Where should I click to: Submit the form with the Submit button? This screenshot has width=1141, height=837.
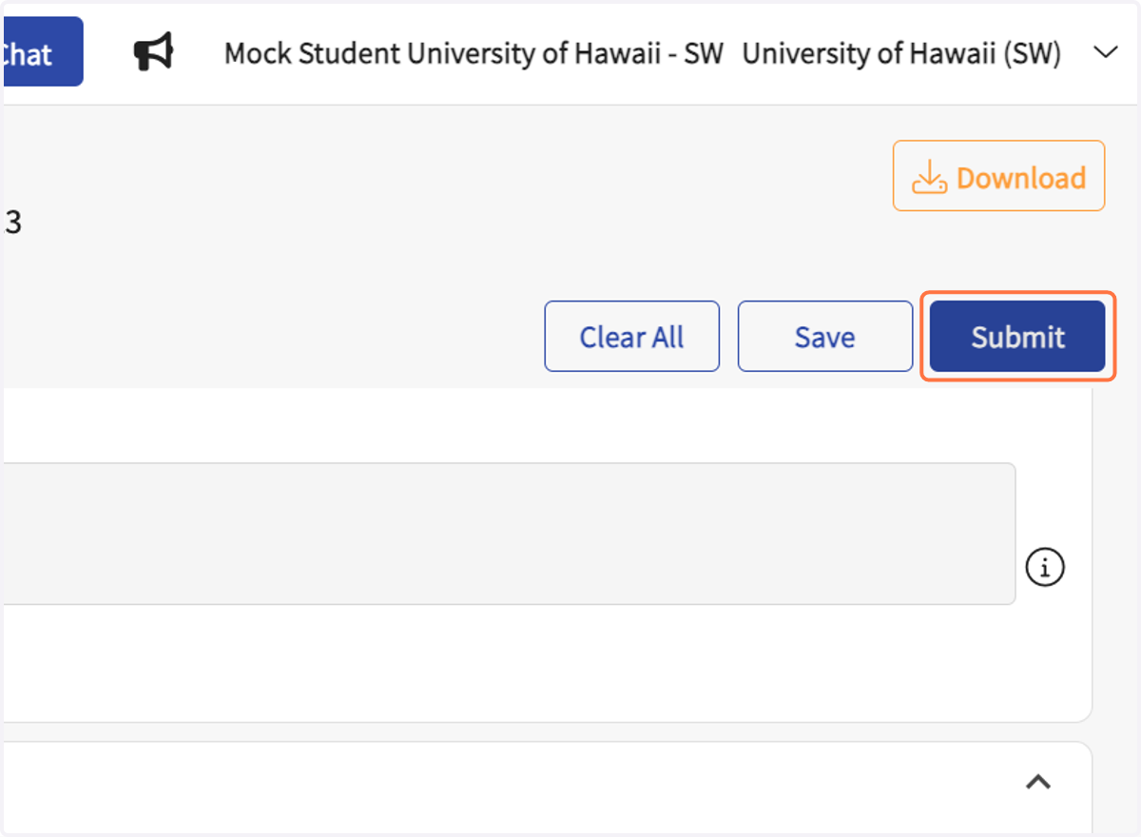(x=1017, y=337)
